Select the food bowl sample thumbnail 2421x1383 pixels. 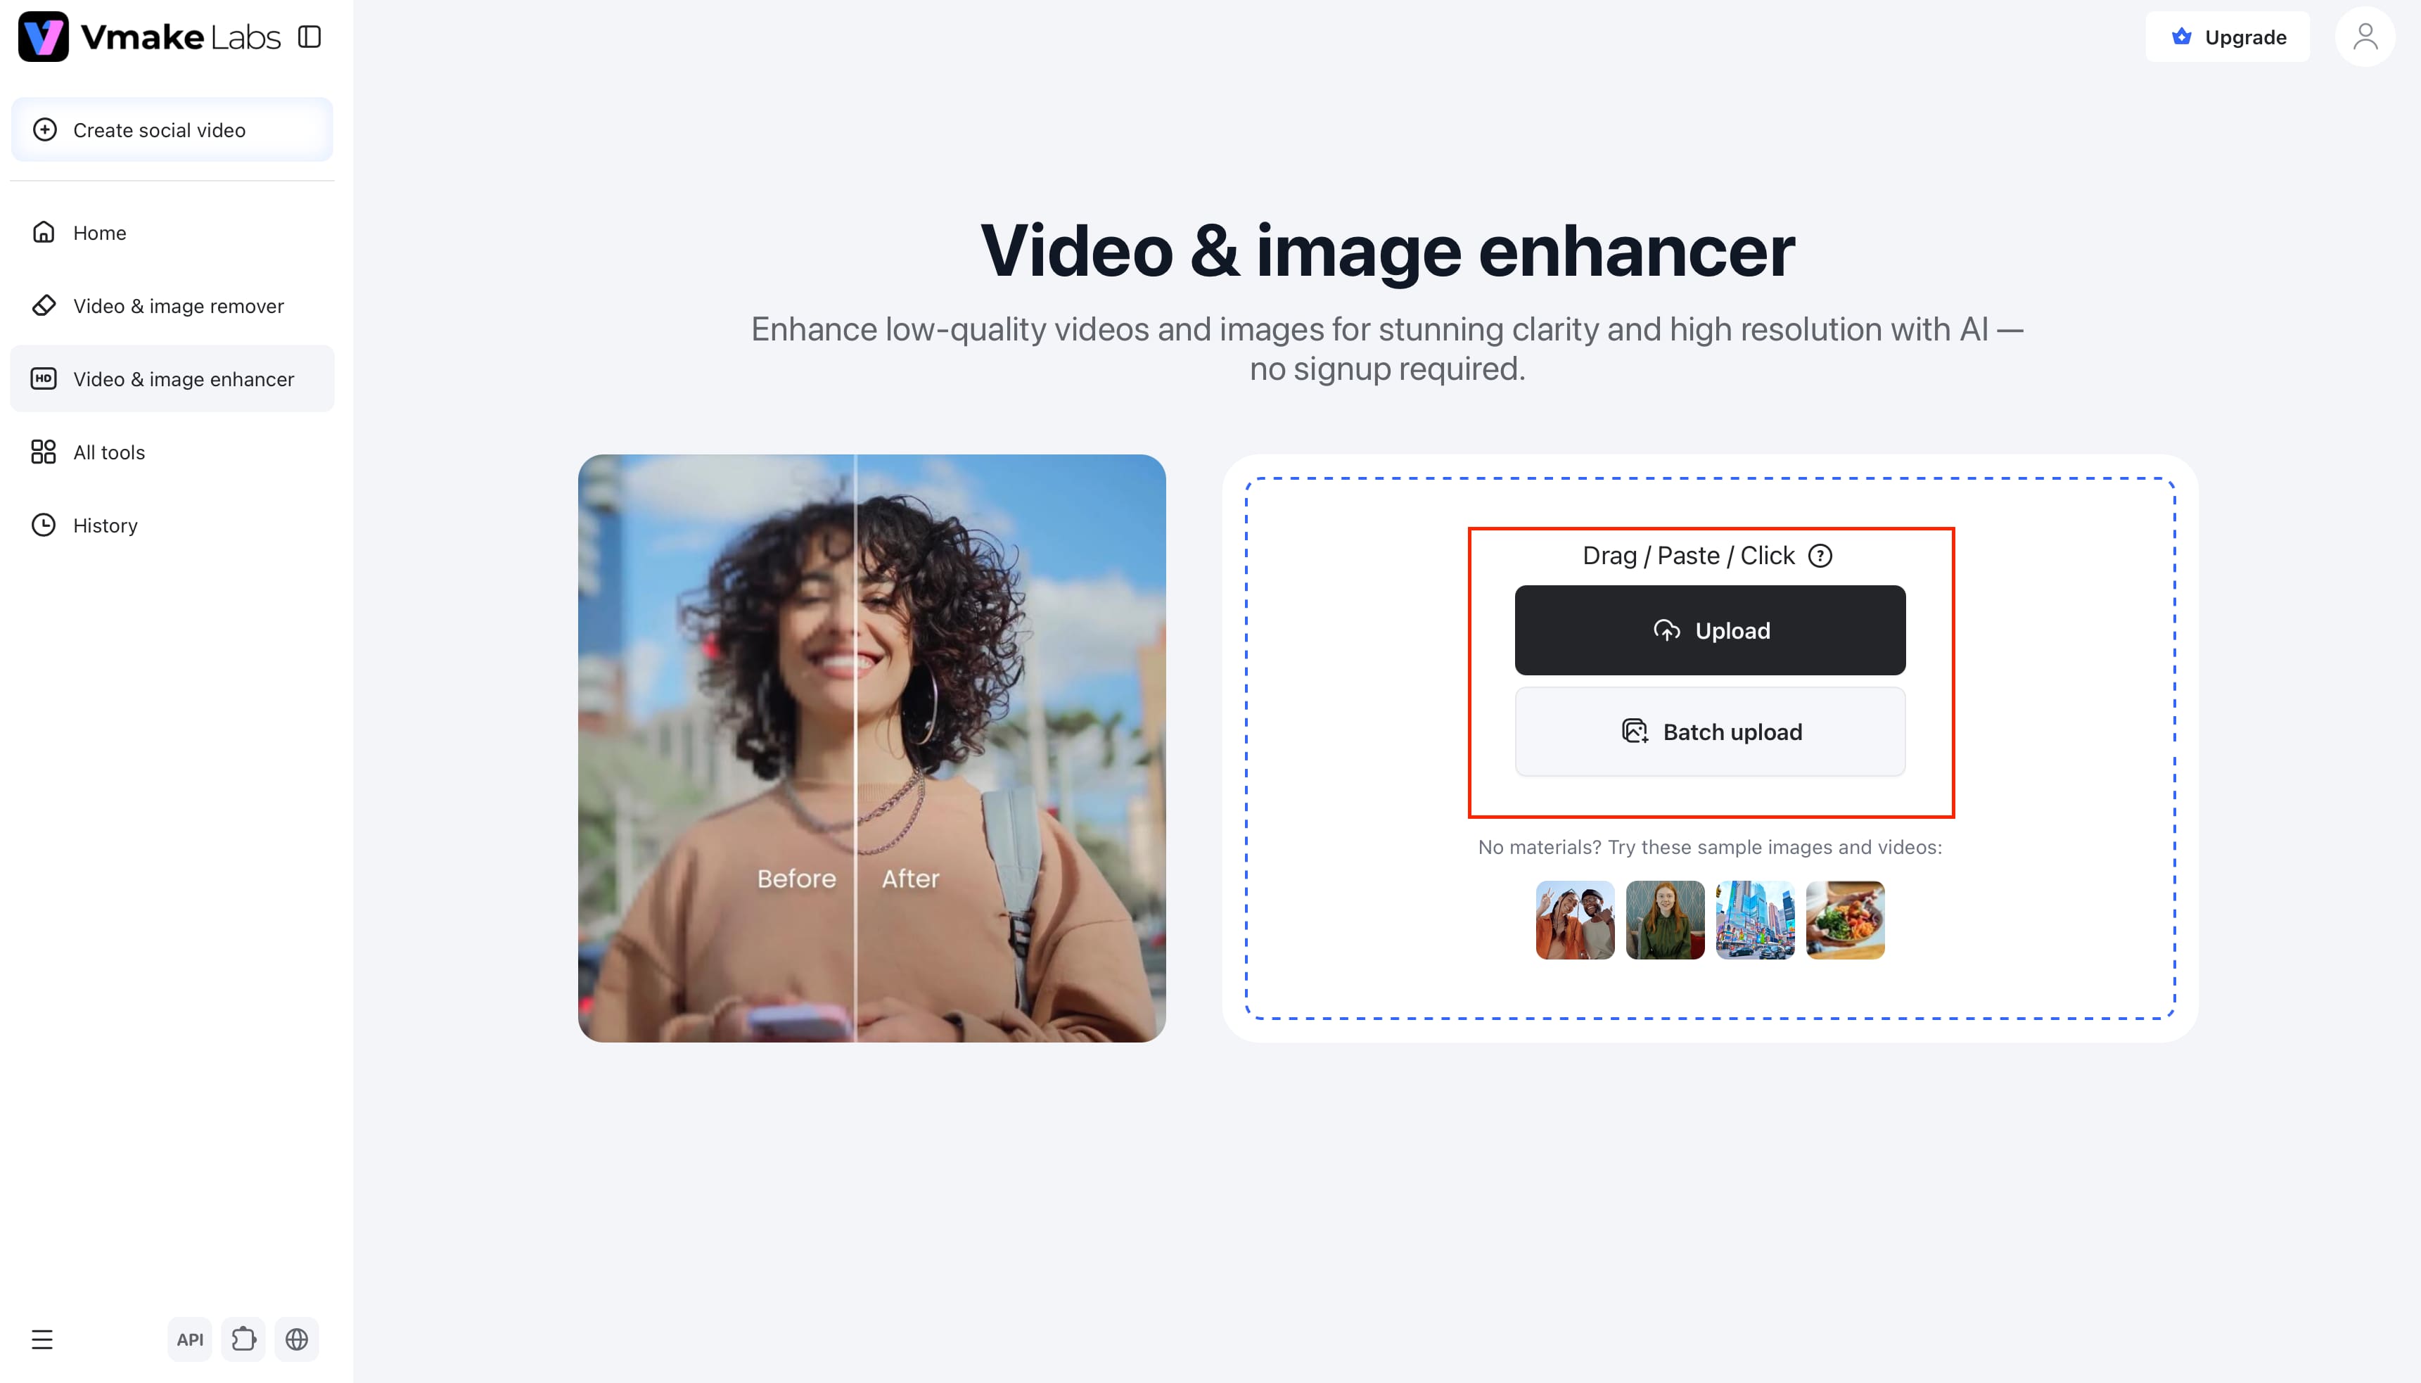point(1846,920)
